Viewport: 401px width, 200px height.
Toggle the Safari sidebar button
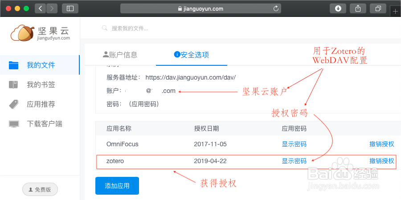(x=70, y=8)
